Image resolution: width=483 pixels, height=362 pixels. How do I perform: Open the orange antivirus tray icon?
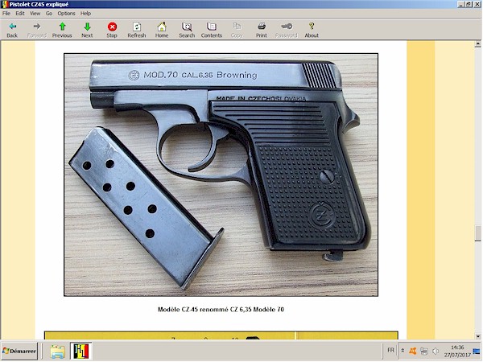(413, 351)
